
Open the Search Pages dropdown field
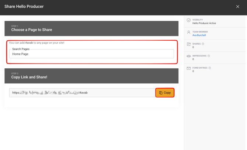pyautogui.click(x=91, y=54)
